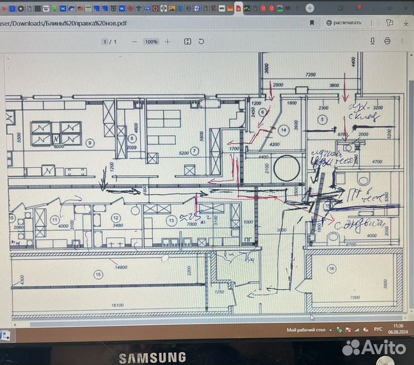Switch input language via РУС indicator

click(x=377, y=330)
